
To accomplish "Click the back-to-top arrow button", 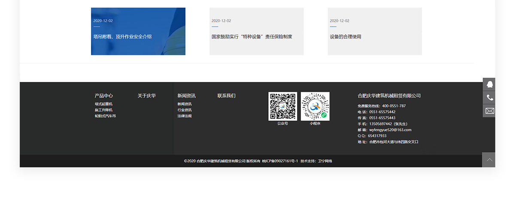I will [x=489, y=160].
